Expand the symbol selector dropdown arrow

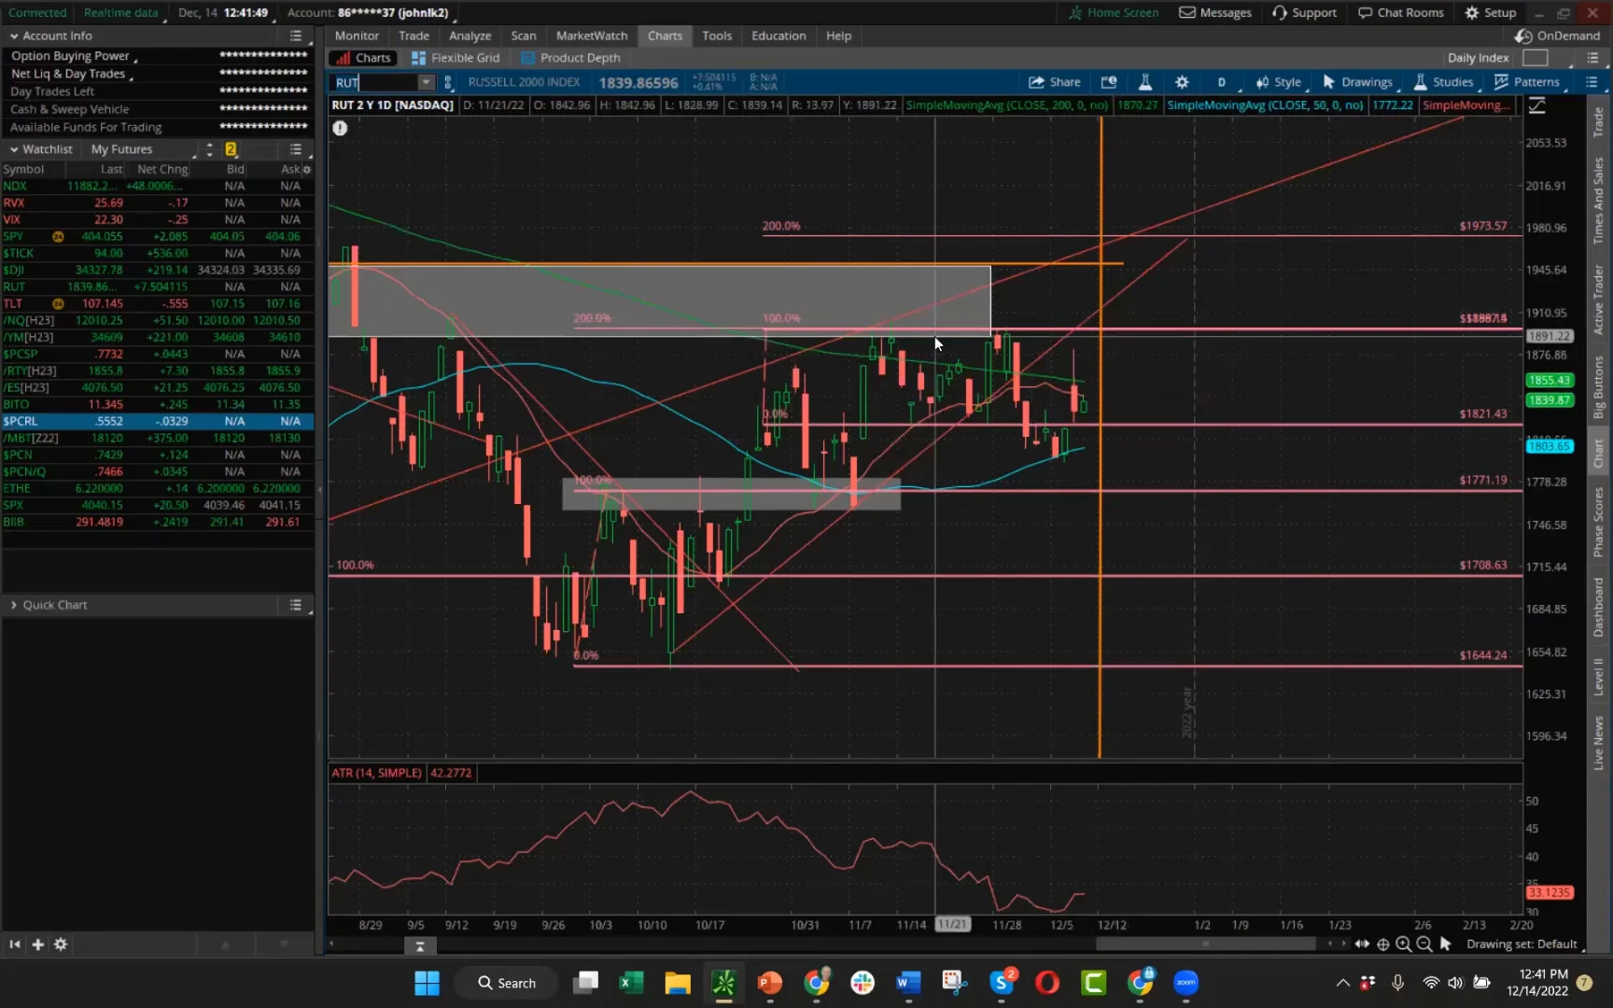(x=427, y=82)
